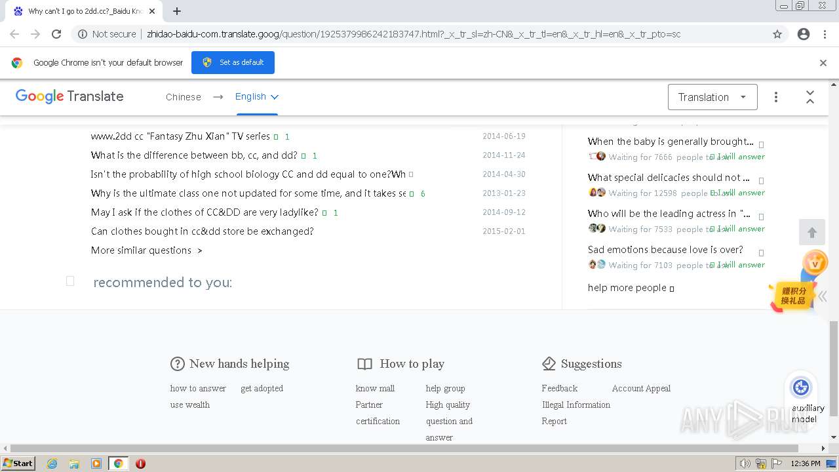Open 'What special delicacies should not' question

[x=669, y=178]
